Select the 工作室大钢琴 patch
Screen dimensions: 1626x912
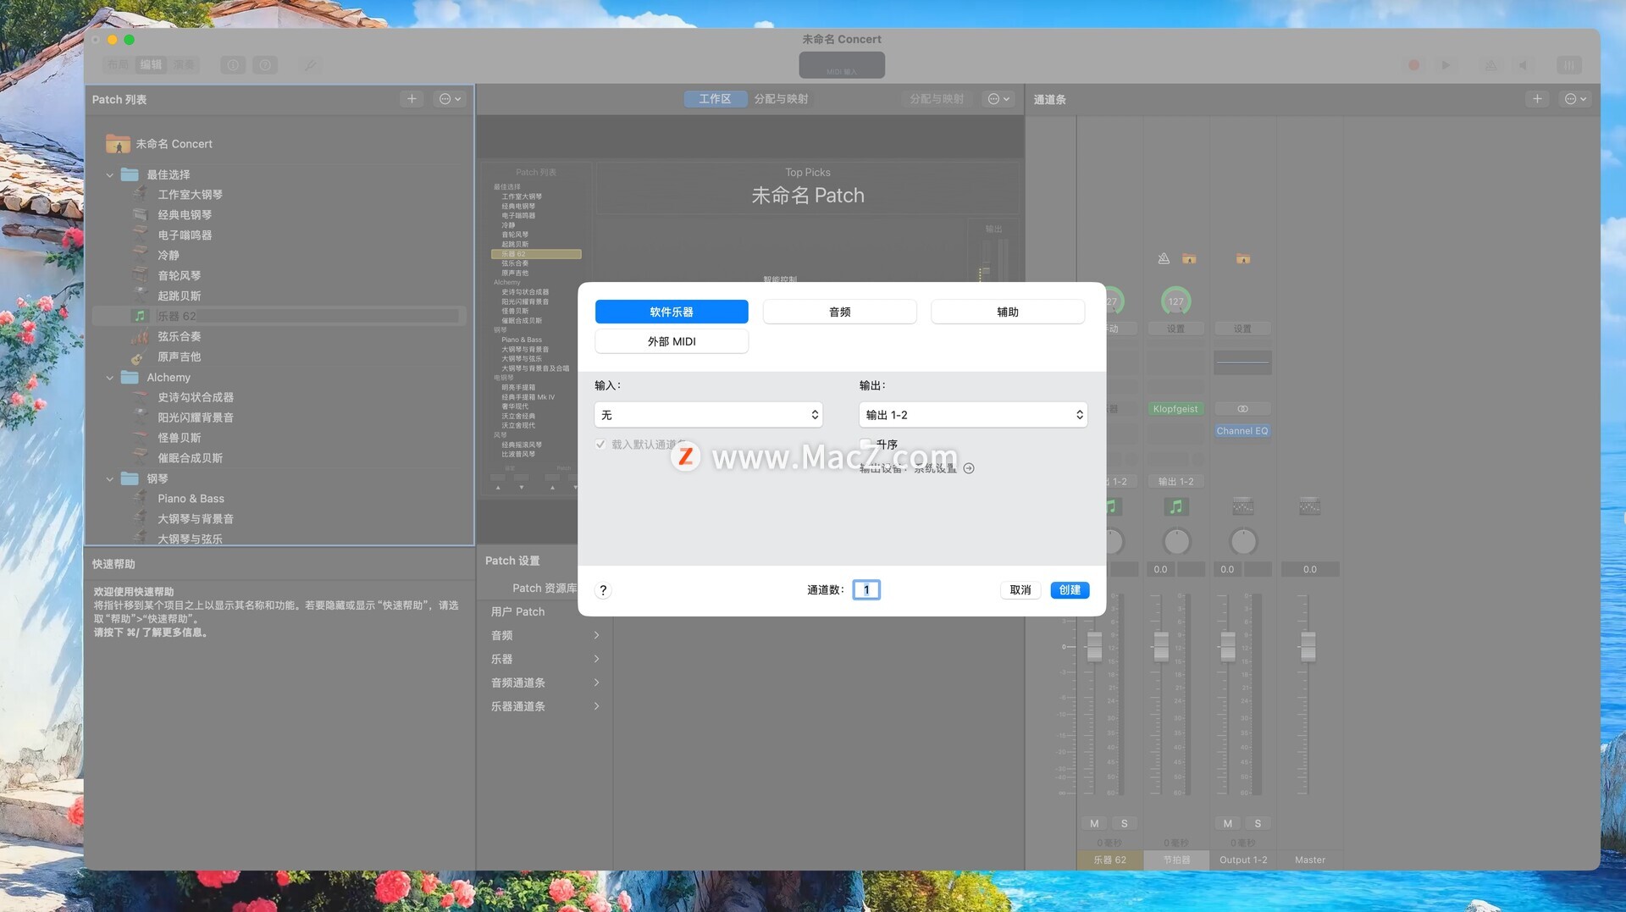[190, 195]
